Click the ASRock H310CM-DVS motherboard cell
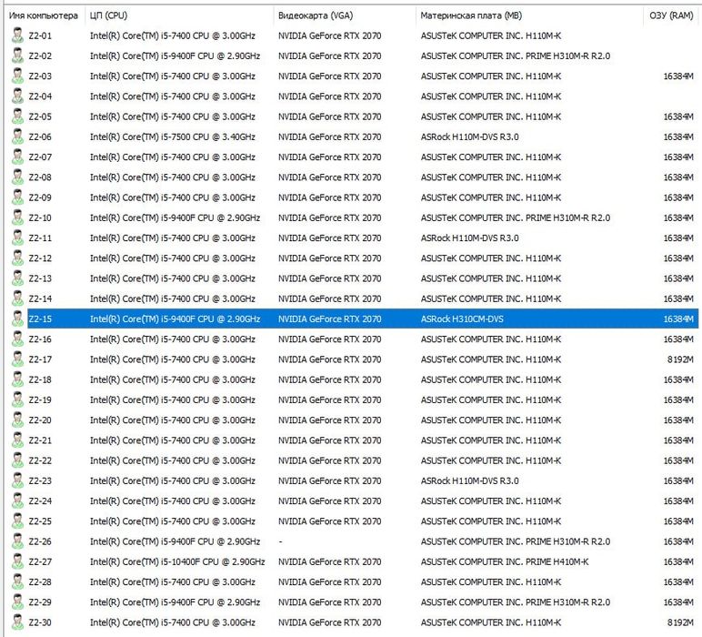The image size is (702, 637). coord(462,318)
